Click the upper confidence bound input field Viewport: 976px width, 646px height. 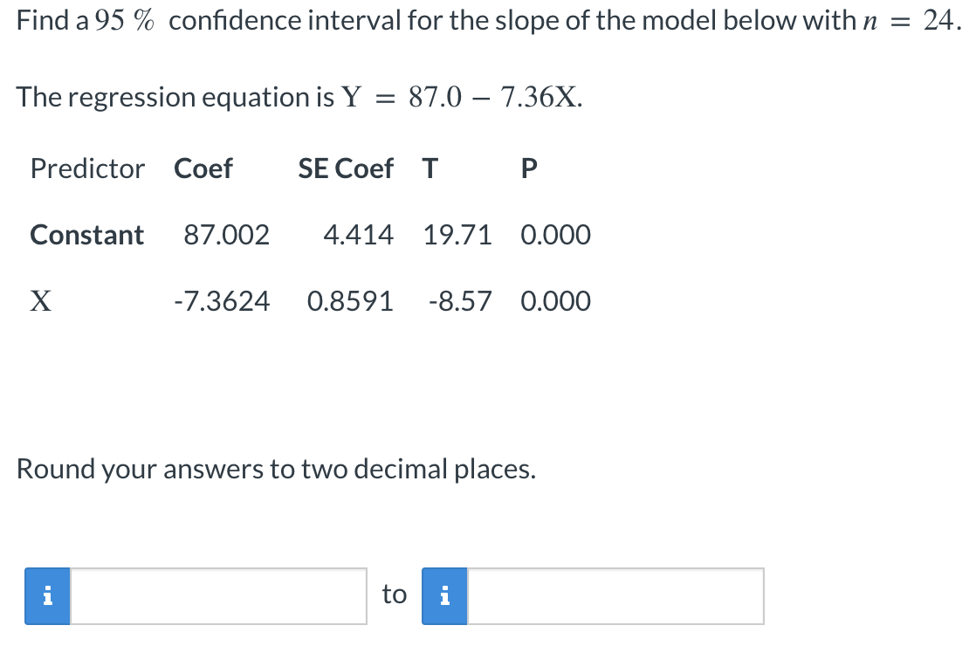point(615,595)
